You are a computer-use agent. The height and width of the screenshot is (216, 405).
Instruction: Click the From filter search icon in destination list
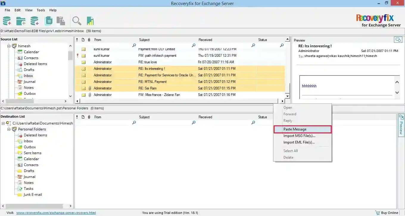click(134, 122)
